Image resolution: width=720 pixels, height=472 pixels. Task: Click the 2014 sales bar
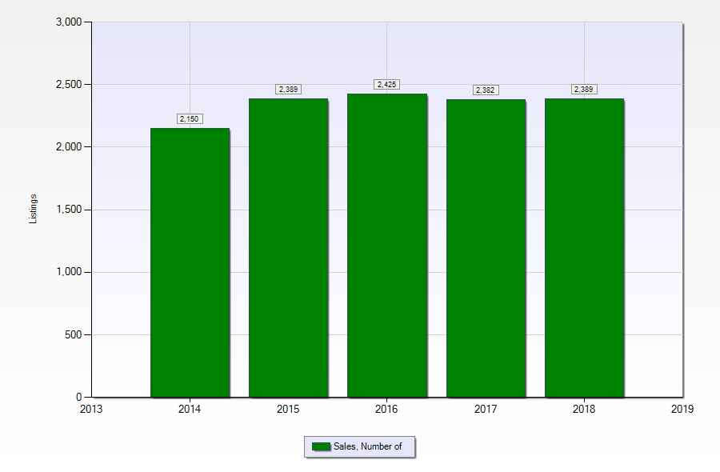190,262
